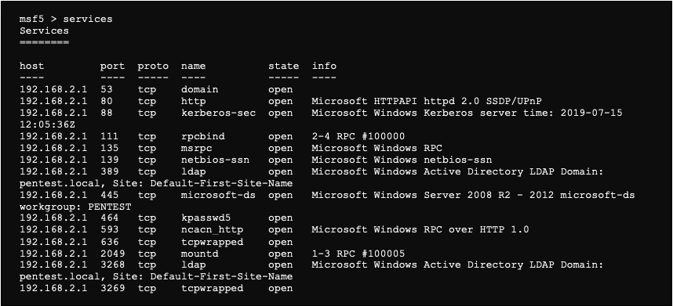Click the 'rpcbind' service name
This screenshot has width=673, height=306.
point(202,136)
